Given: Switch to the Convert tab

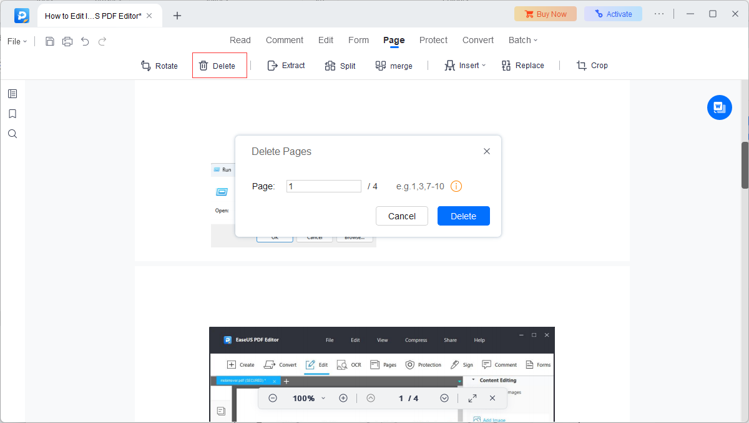Looking at the screenshot, I should 478,40.
